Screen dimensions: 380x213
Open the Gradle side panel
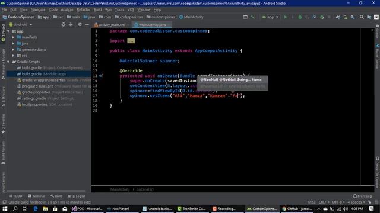(x=377, y=31)
